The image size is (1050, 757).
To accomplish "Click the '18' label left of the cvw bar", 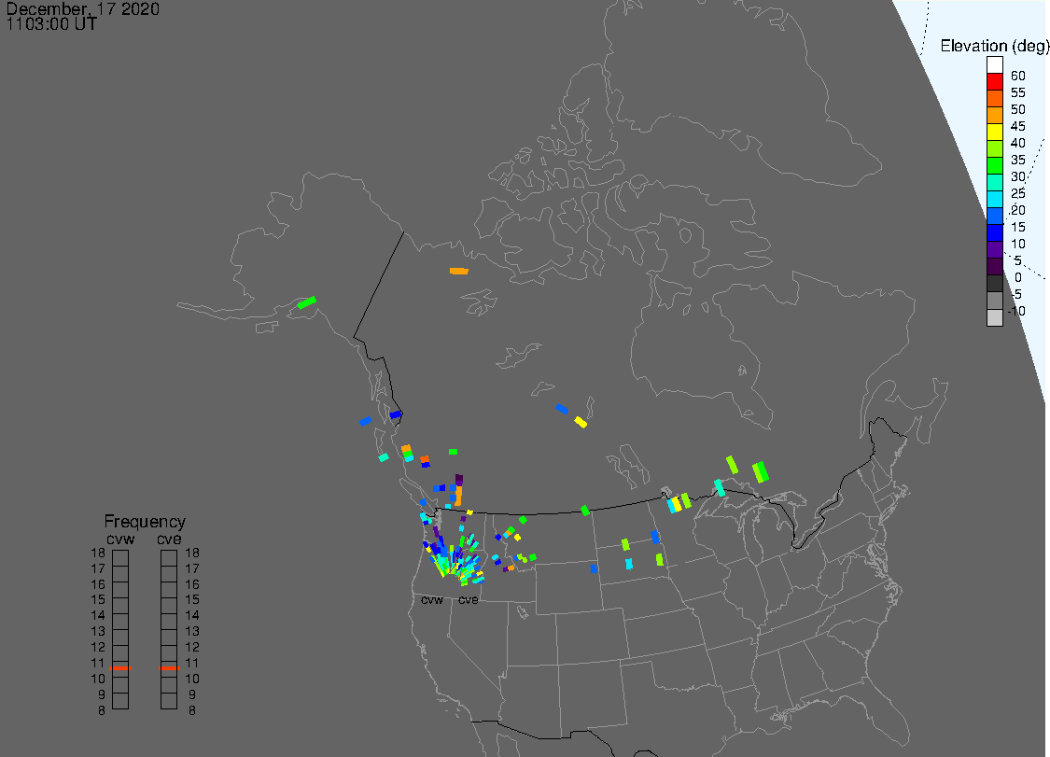I will coord(98,553).
